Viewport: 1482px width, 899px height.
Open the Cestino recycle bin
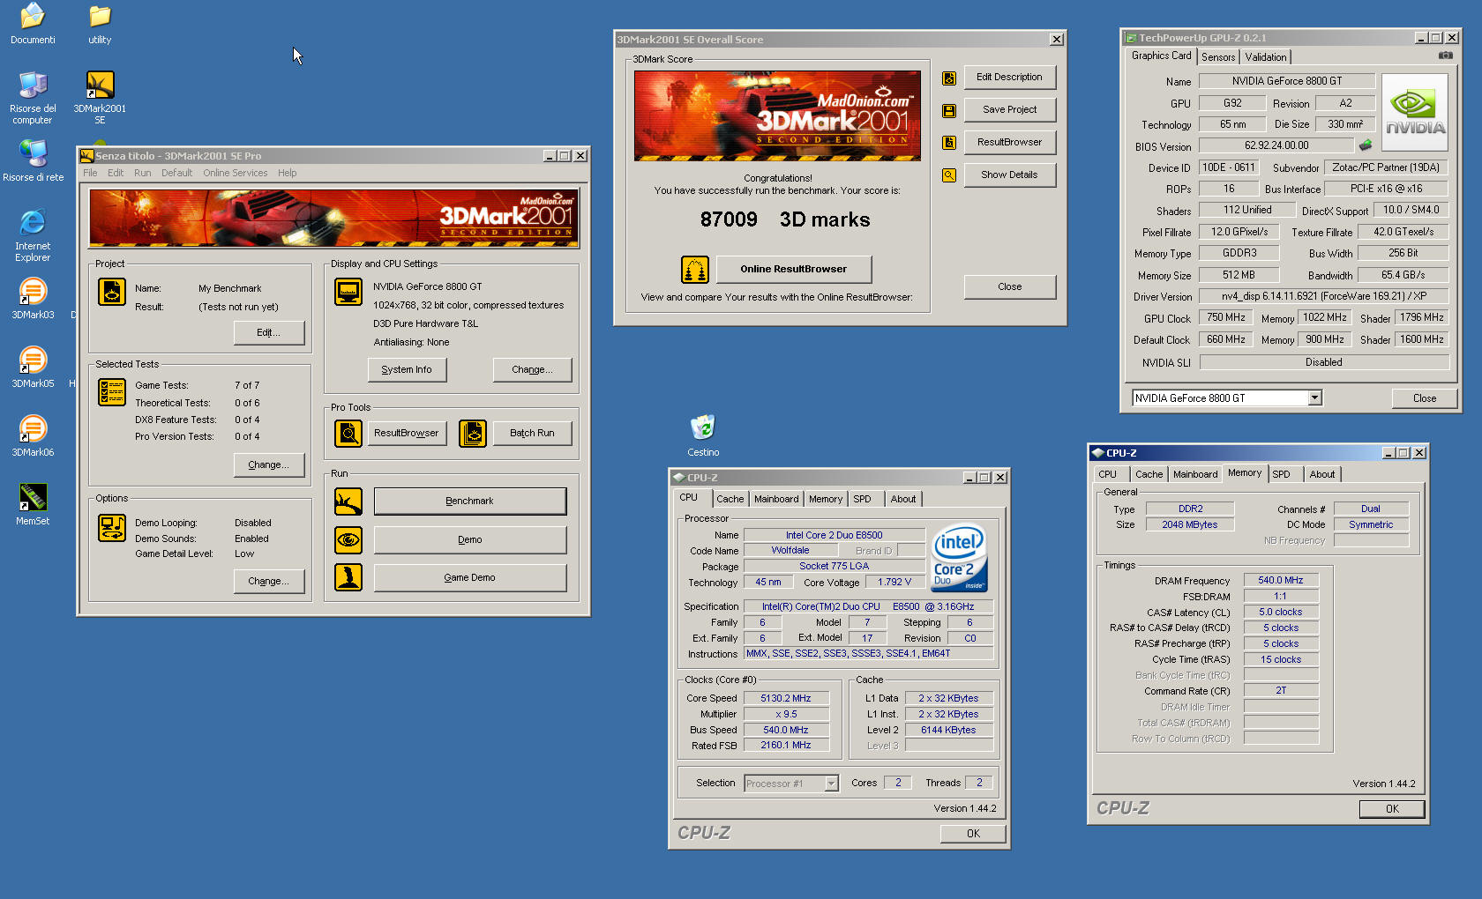pos(703,436)
